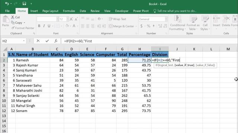Click the Redo icon in title bar
This screenshot has width=238, height=133.
coord(16,4)
